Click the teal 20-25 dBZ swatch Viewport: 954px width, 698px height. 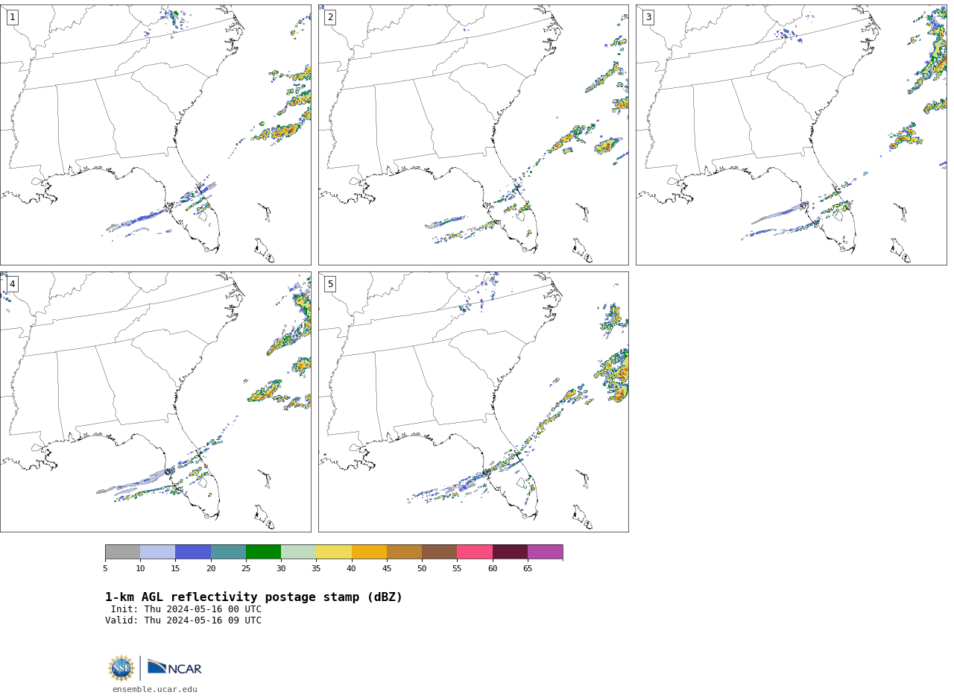[x=228, y=552]
